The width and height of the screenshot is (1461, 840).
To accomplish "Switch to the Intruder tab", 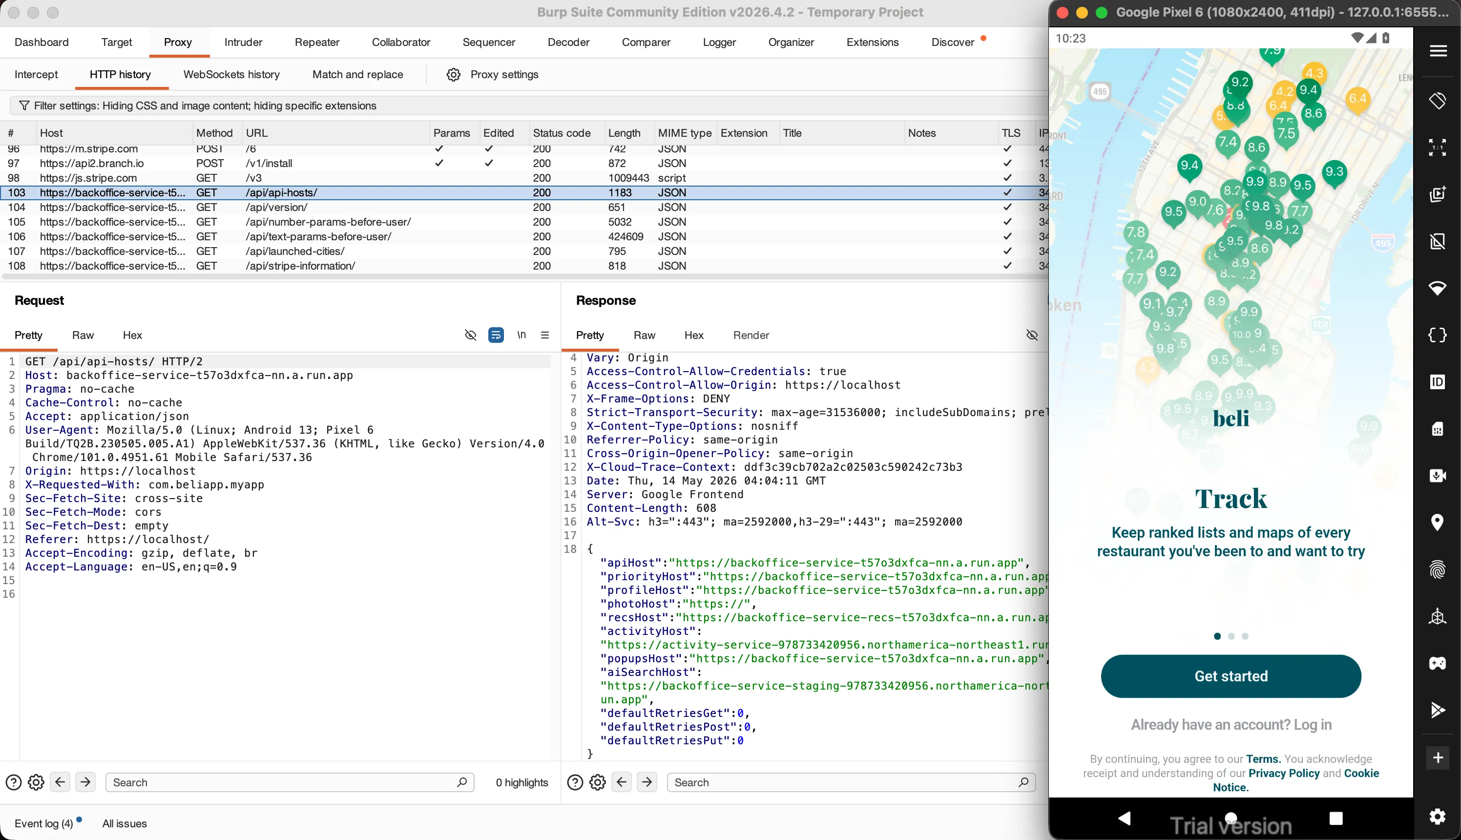I will [243, 42].
